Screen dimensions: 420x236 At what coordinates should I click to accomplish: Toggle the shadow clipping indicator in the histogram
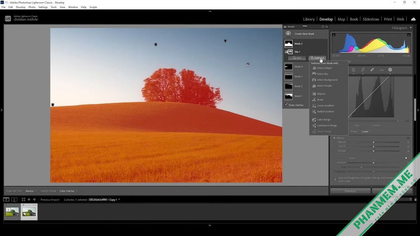pyautogui.click(x=334, y=35)
